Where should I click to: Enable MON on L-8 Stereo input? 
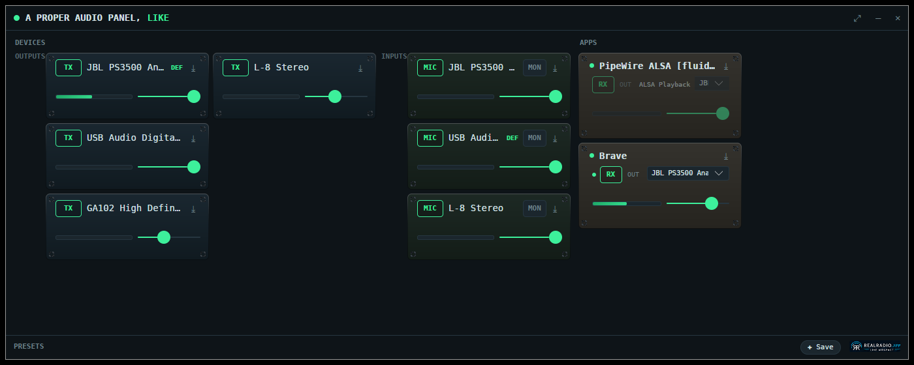tap(535, 209)
